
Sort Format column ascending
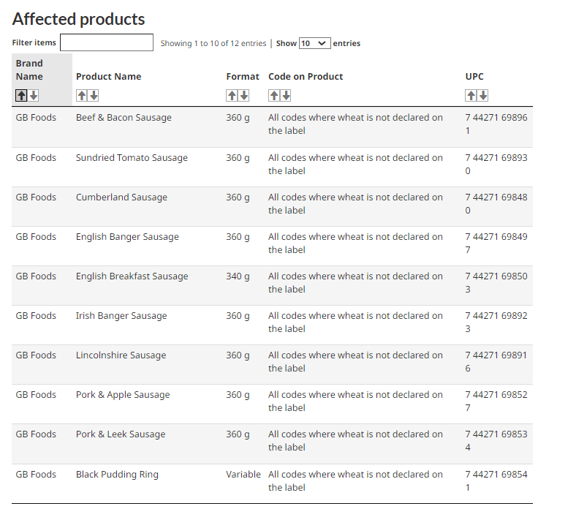tap(232, 95)
